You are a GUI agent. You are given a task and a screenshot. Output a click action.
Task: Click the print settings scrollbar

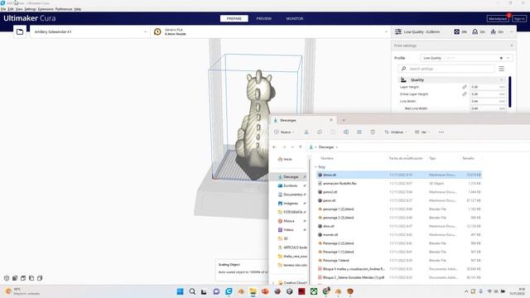510,92
